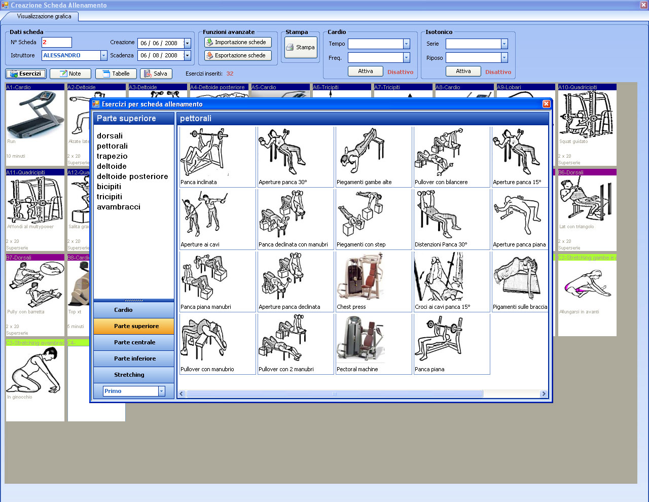Select the Chest press exercise image

(360, 278)
